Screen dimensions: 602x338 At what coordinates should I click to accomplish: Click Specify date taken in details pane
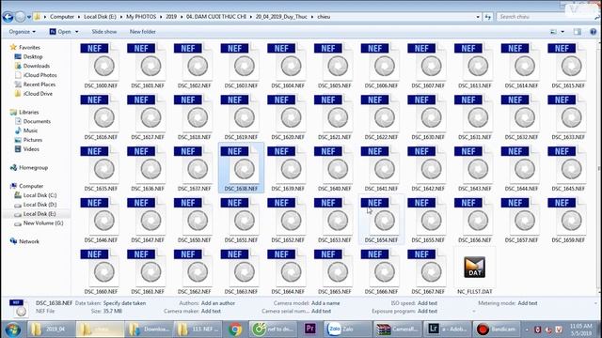point(124,303)
